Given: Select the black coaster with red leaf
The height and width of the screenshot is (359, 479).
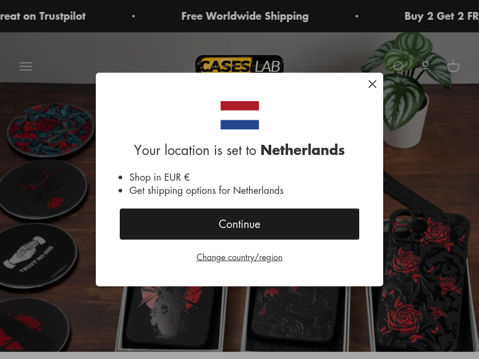Looking at the screenshot, I should [43, 189].
